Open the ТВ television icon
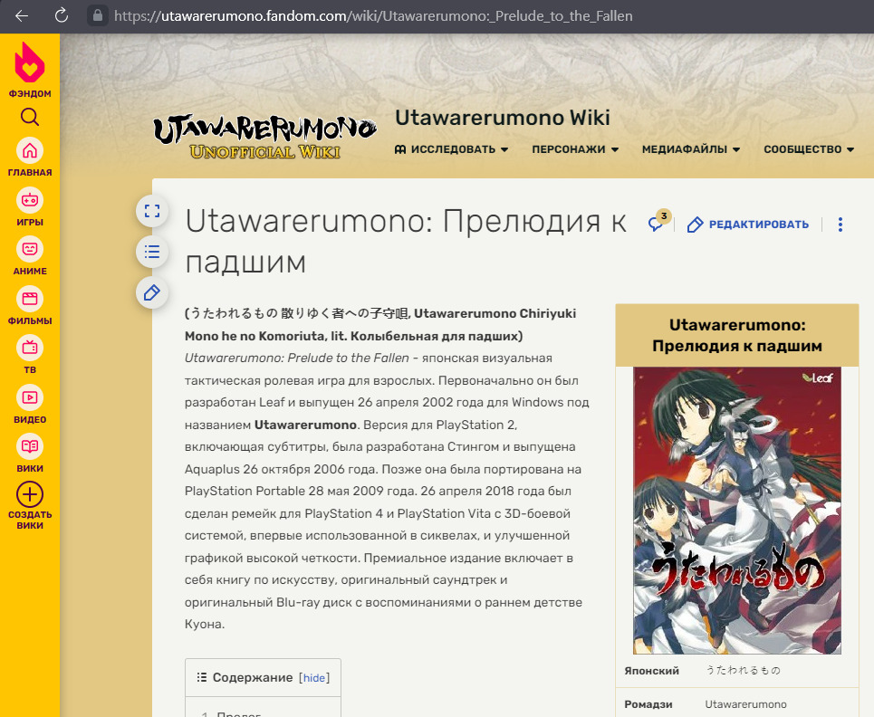 30,348
